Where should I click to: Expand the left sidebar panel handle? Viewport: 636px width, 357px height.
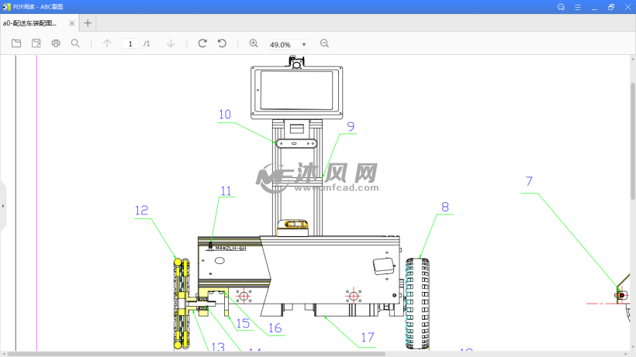coord(3,206)
